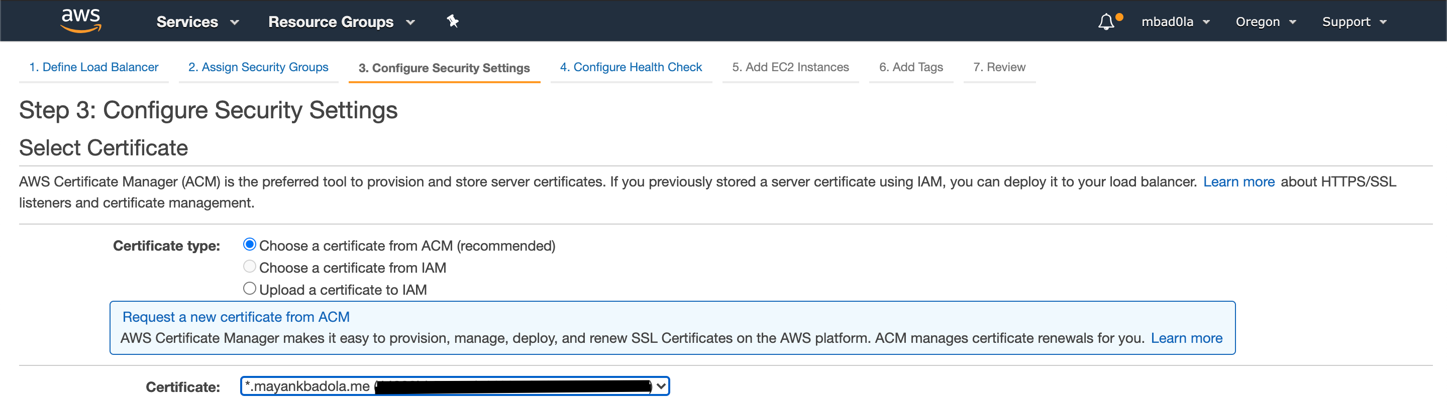Select Upload a certificate to IAM radio
Screen dimensions: 1447x406
click(x=249, y=288)
